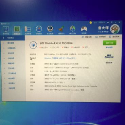Select the highlighted computer overview sidebar item
The width and height of the screenshot is (125, 125).
(13, 38)
